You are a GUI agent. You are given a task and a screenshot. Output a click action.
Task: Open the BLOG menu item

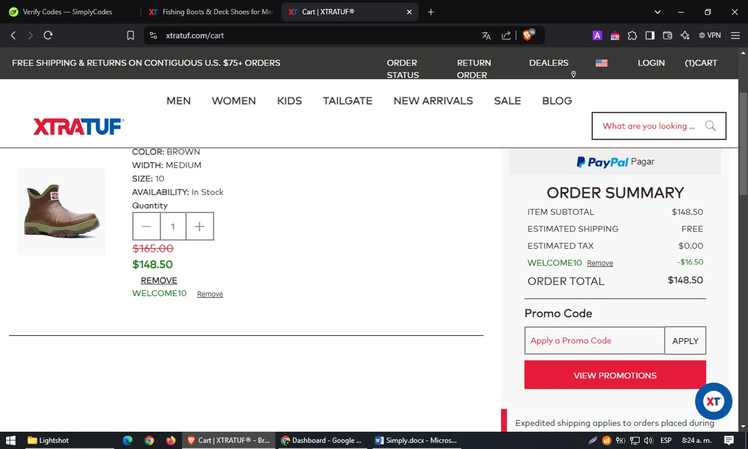557,101
